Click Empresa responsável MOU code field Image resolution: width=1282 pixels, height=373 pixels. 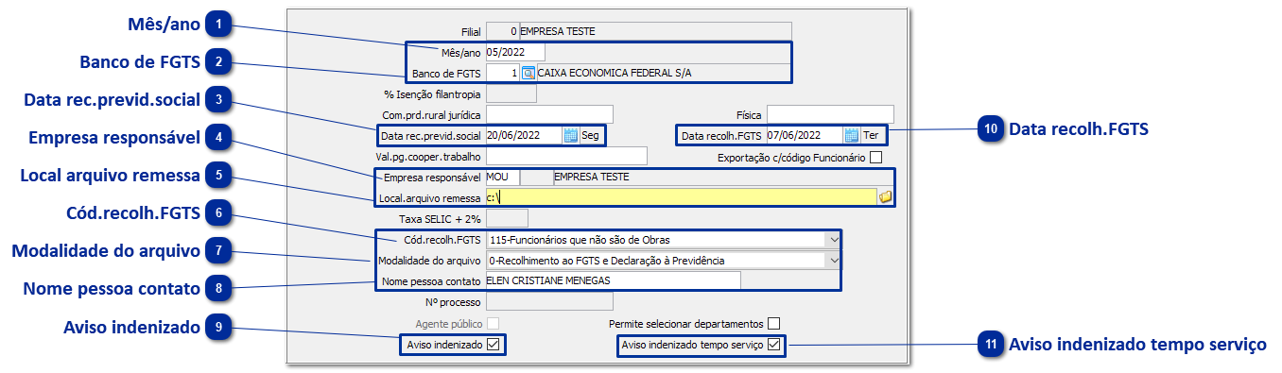[503, 177]
